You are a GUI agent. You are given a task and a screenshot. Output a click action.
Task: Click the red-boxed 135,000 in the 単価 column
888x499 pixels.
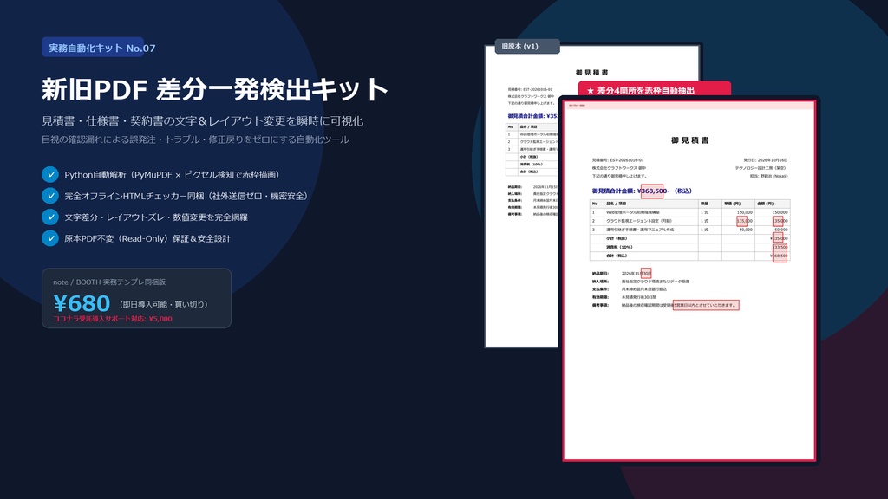pos(742,221)
